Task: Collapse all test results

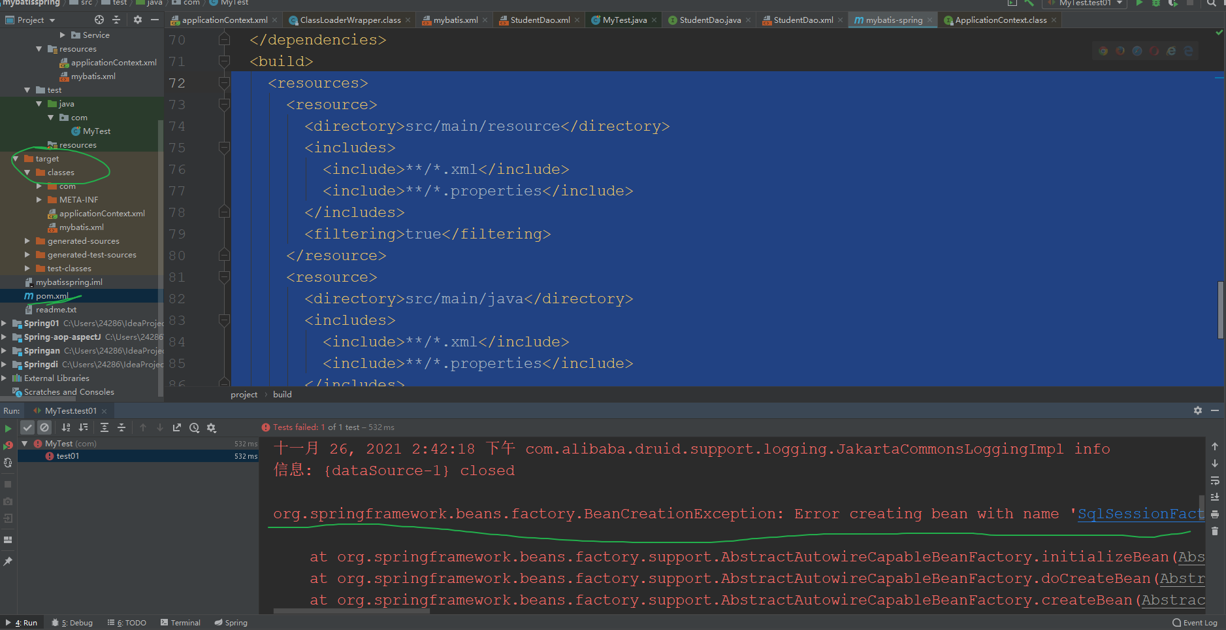Action: click(121, 427)
